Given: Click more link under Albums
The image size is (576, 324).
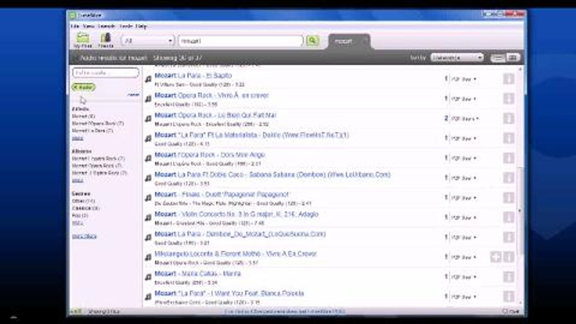Looking at the screenshot, I should (x=77, y=180).
